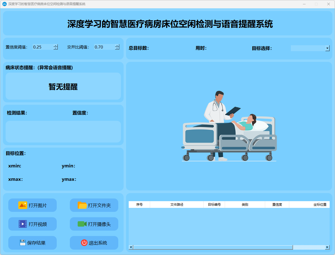Click the 文件路径 column header
Viewport: 335px width, 255px height.
click(x=177, y=204)
